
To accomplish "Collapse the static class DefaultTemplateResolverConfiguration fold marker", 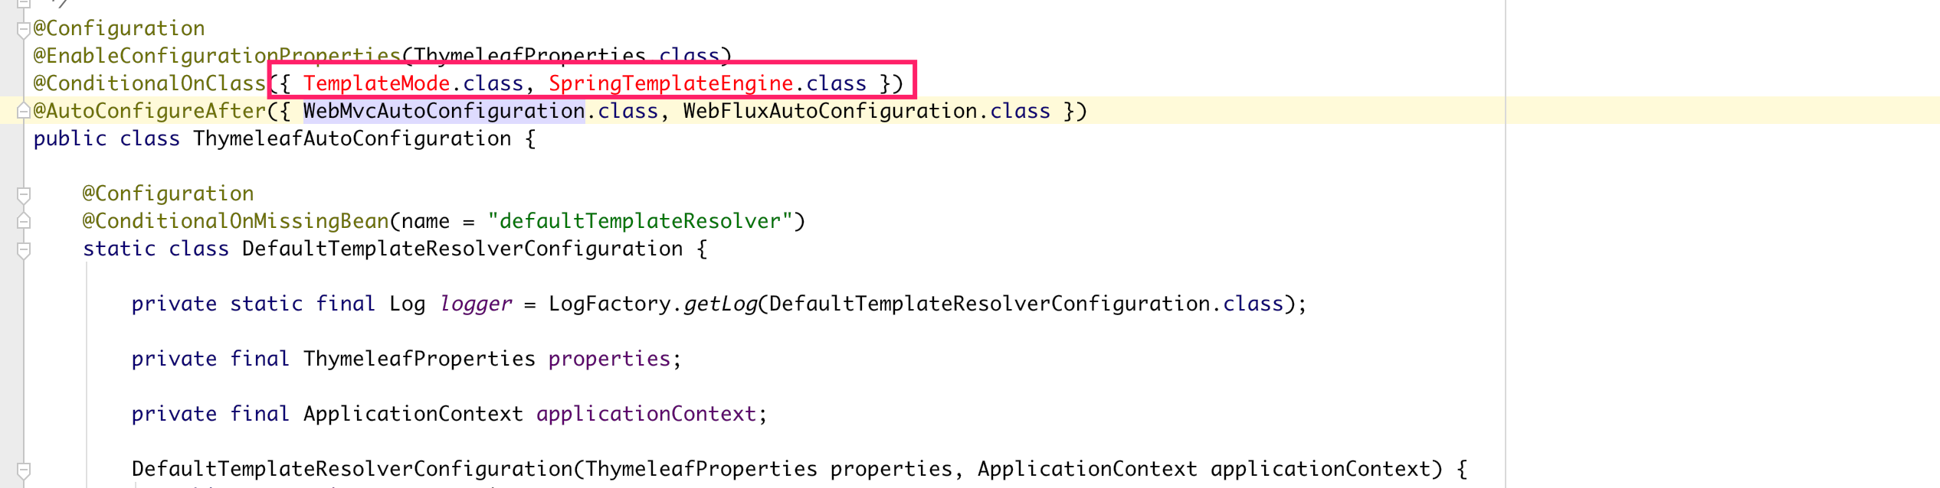I will 24,249.
